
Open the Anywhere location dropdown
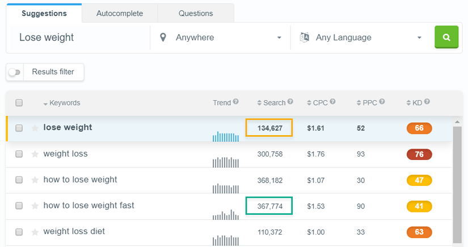click(220, 38)
